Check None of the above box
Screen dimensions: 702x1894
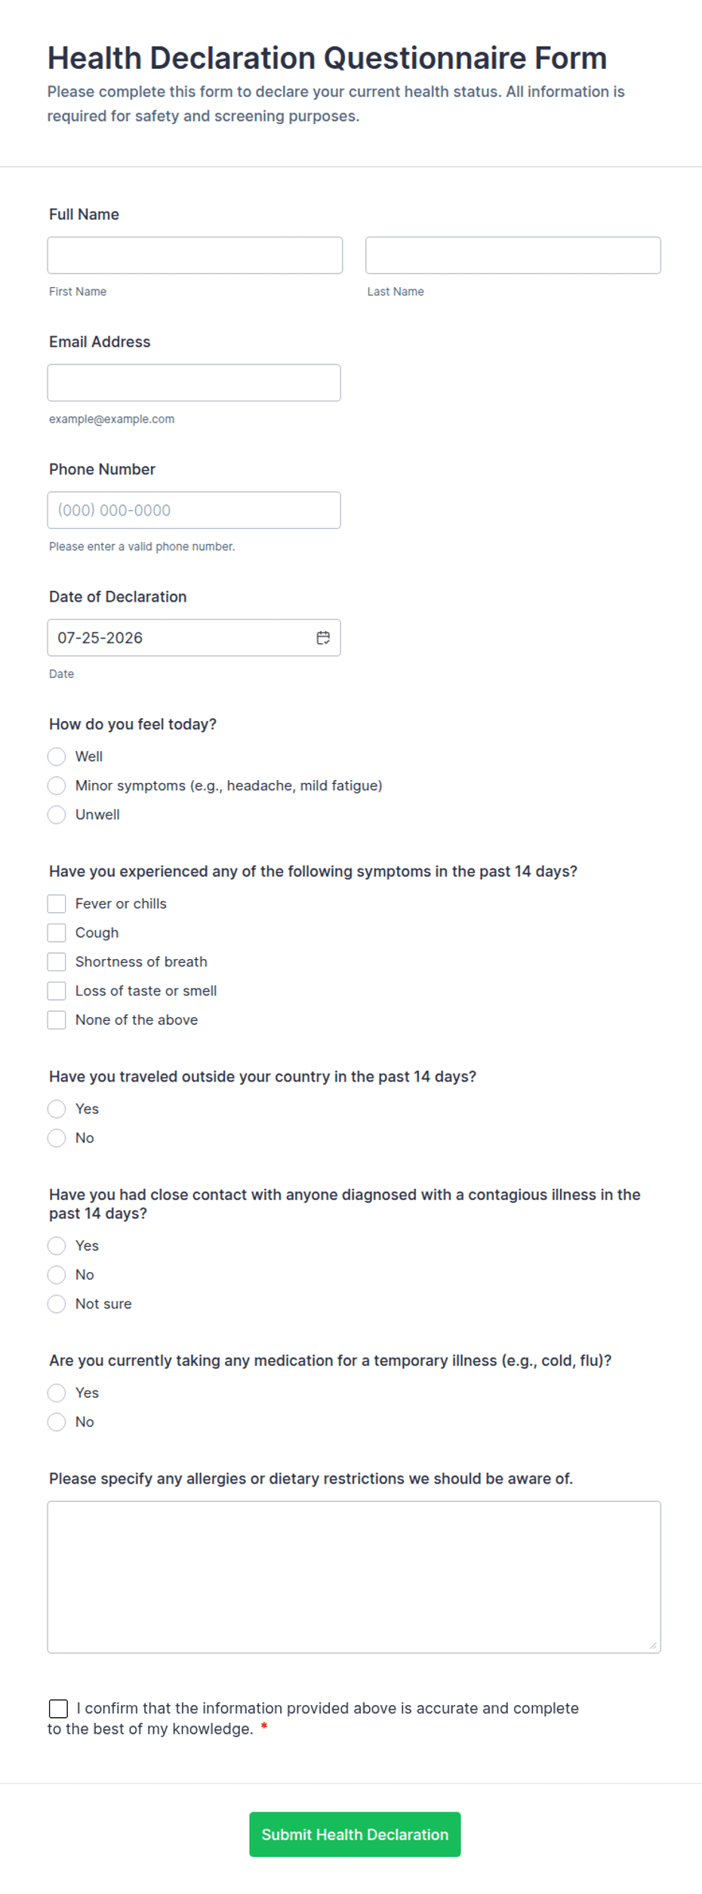(x=57, y=1020)
